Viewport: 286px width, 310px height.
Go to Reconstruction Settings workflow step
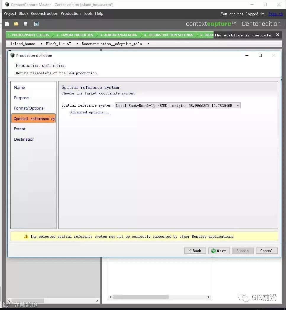[169, 35]
